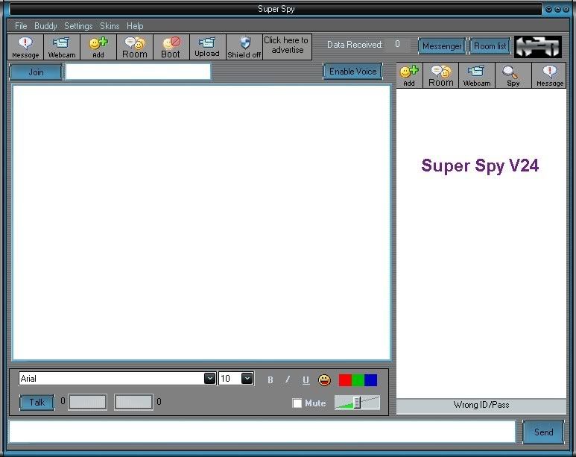Tick the Mute checkbox

[x=297, y=403]
